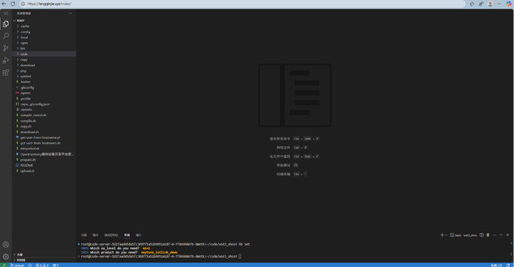Switch to the Output panel tab
The image size is (514, 267).
point(96,235)
